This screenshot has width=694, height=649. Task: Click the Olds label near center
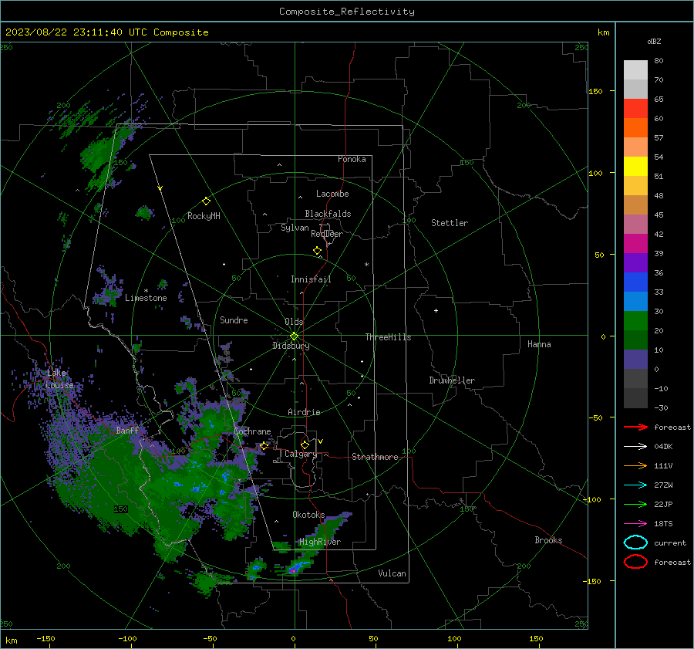tap(294, 322)
